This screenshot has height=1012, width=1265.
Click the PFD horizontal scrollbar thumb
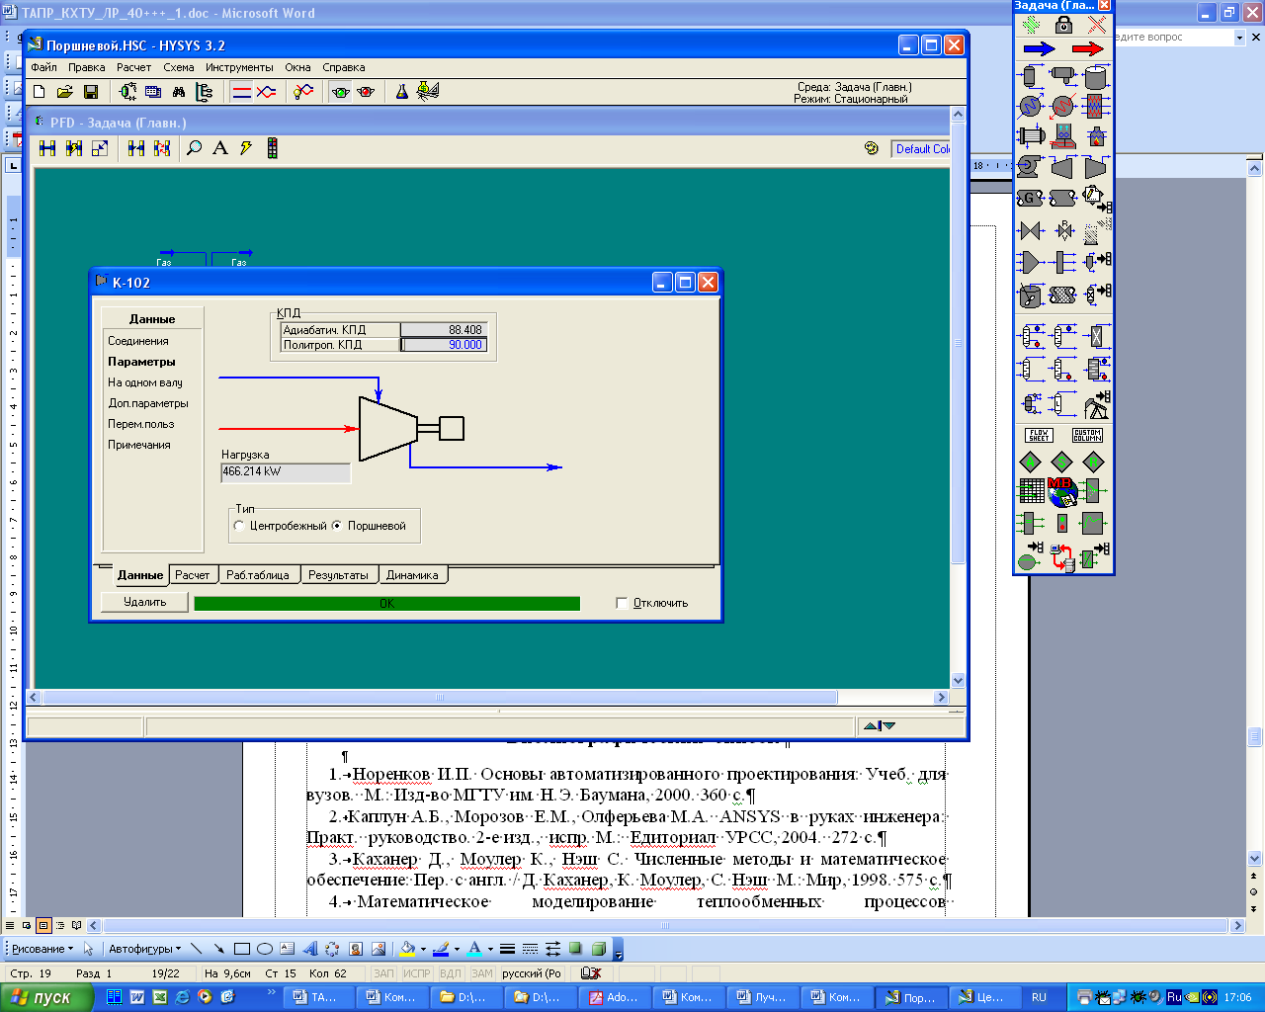440,698
